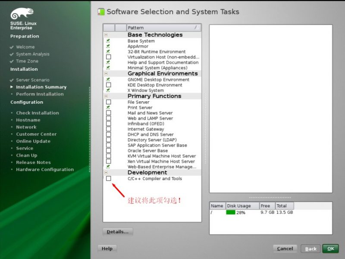Click the X Window System status icon
The width and height of the screenshot is (345, 259).
[x=108, y=90]
